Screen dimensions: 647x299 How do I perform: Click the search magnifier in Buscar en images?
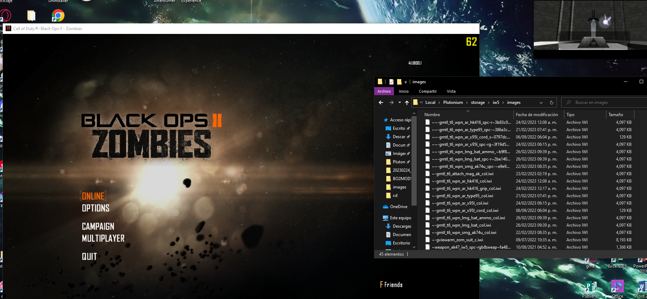tap(568, 102)
